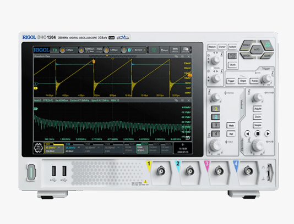Select the CH1 label on the bottom bar
The image size is (294, 224).
(48, 144)
